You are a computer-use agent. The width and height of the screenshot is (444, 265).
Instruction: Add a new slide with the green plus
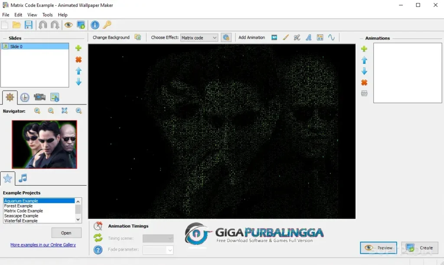click(x=78, y=48)
